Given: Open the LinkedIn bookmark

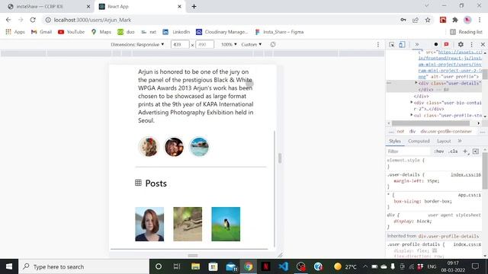Looking at the screenshot, I should [x=176, y=32].
